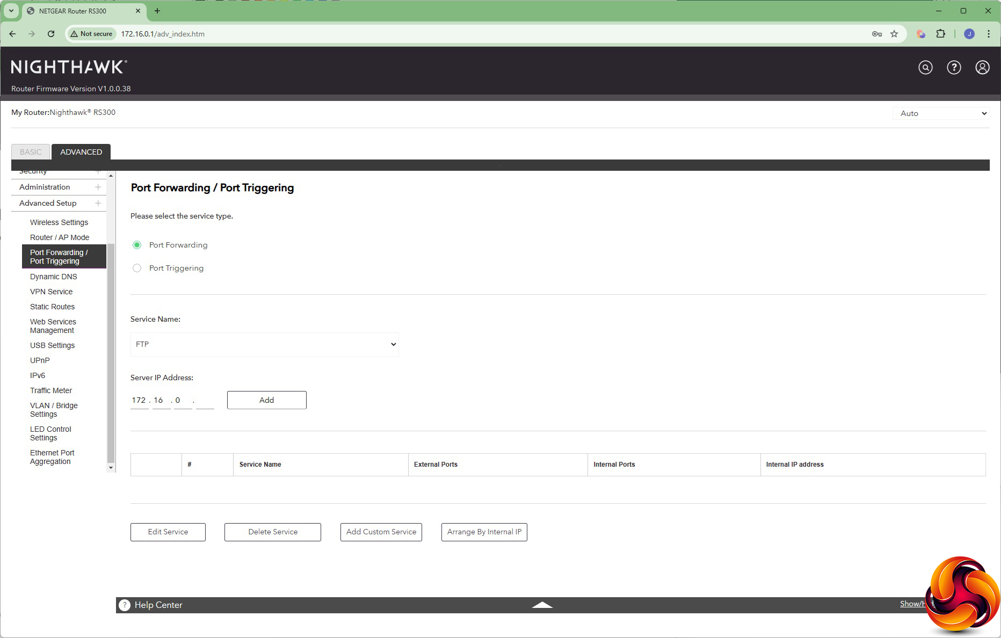
Task: Click the browser address bar URL
Action: 163,34
